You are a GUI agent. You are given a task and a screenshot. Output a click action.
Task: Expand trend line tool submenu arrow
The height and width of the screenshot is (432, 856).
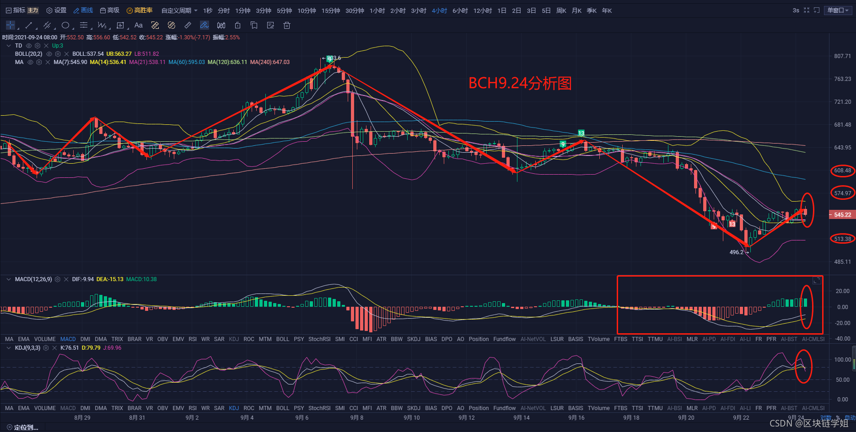pyautogui.click(x=37, y=29)
